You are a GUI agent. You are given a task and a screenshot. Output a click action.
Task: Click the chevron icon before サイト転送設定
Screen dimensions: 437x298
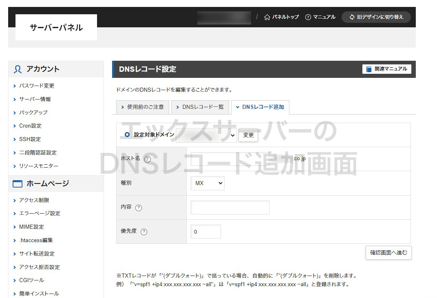pyautogui.click(x=15, y=254)
